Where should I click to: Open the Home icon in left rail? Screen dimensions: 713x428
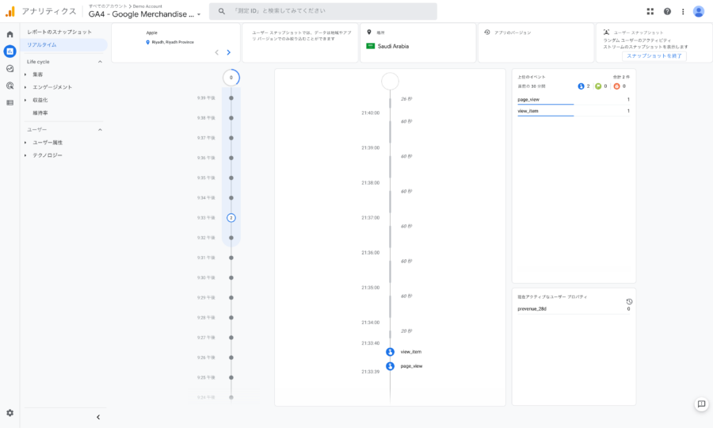(10, 34)
